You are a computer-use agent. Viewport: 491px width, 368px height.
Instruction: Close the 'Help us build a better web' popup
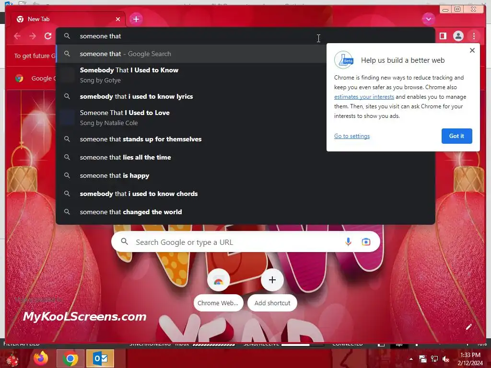[x=472, y=50]
